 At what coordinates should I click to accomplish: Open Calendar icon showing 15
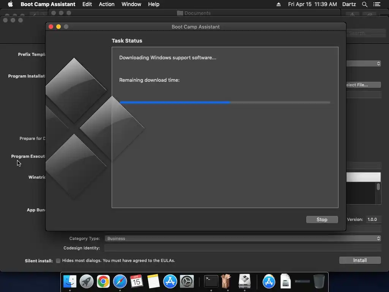pos(136,281)
